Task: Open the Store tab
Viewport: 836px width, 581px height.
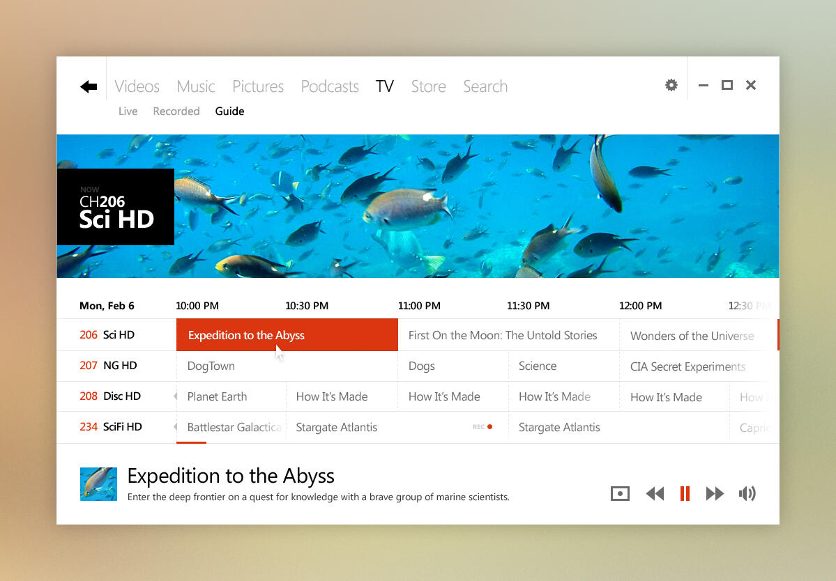Action: point(428,86)
